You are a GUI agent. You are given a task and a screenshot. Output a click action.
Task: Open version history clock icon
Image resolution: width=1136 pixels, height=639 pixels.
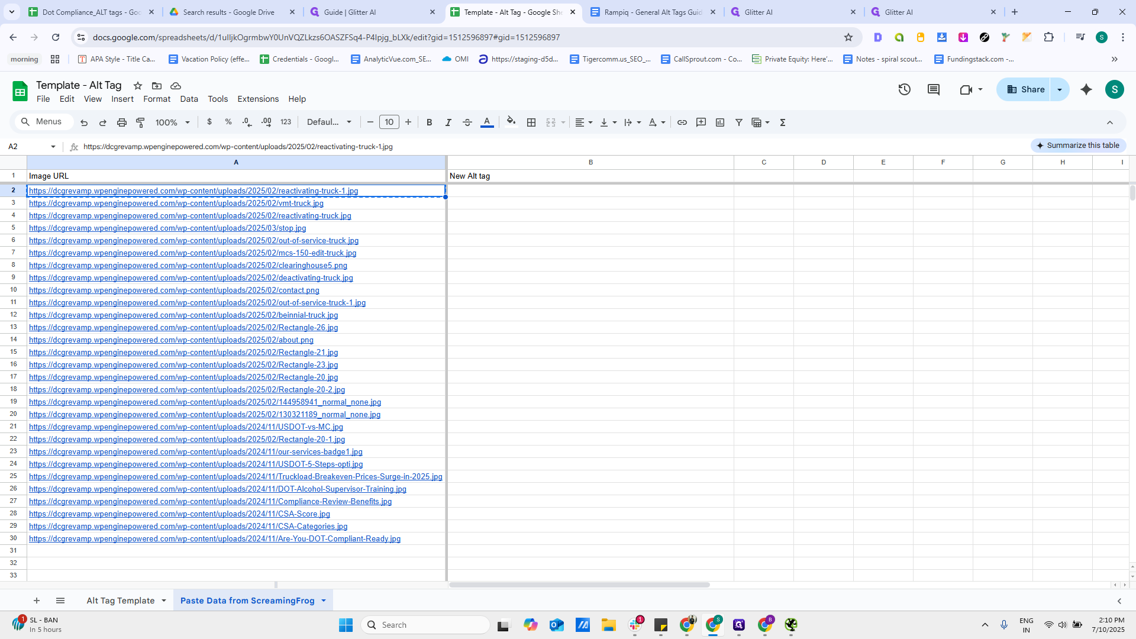pyautogui.click(x=904, y=89)
